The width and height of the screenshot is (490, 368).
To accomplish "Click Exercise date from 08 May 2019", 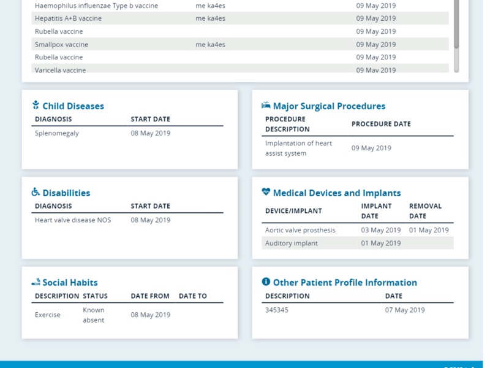I will coord(150,315).
